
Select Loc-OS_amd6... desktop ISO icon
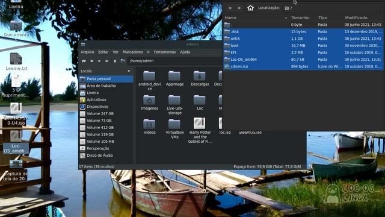coord(16,142)
